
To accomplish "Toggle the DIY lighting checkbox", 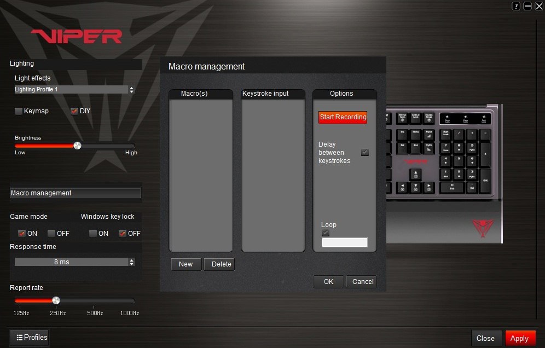I will click(x=74, y=111).
